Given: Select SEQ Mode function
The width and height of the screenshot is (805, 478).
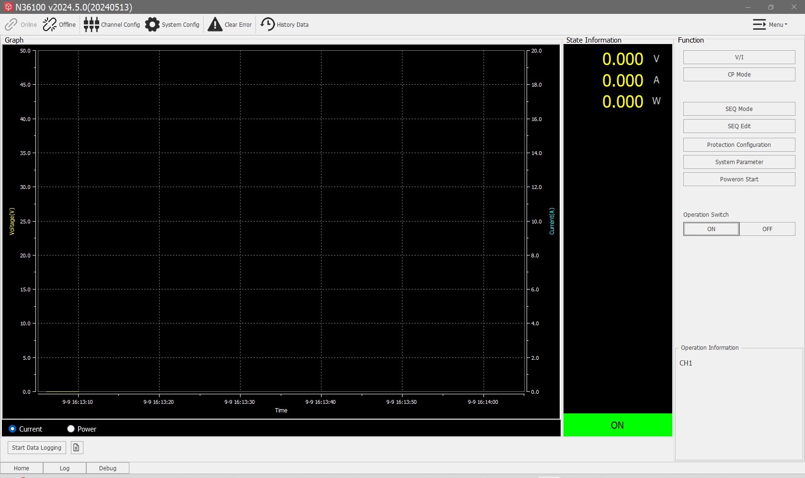Looking at the screenshot, I should tap(739, 109).
